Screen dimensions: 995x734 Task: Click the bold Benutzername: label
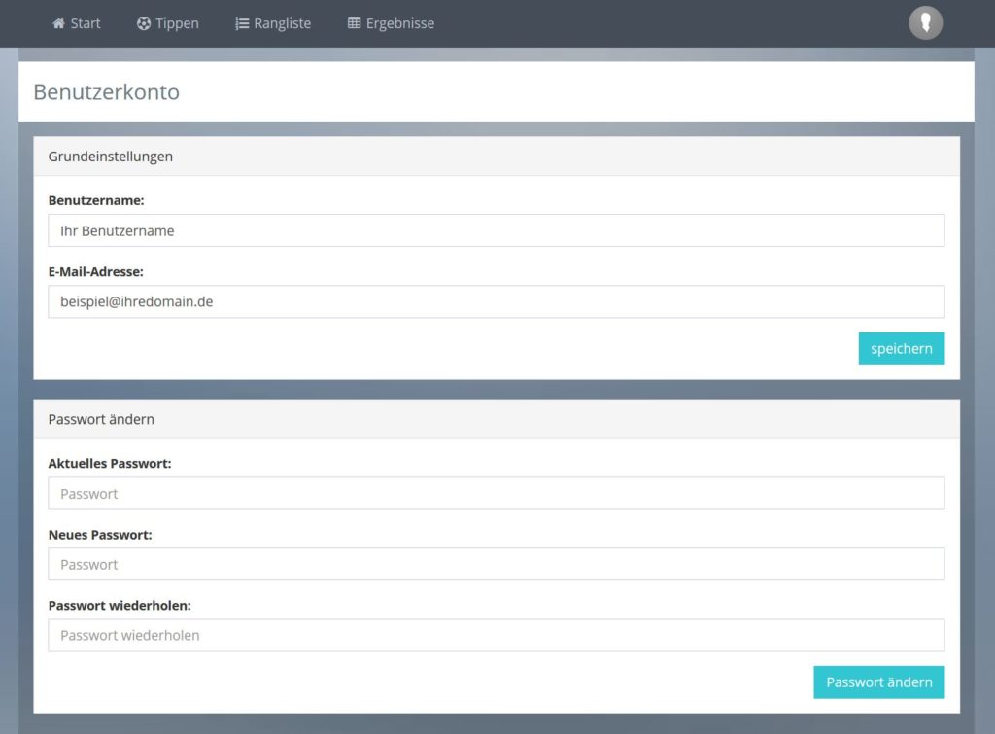tap(96, 200)
